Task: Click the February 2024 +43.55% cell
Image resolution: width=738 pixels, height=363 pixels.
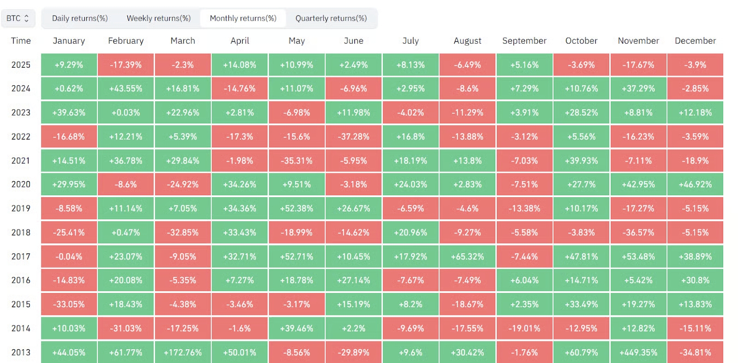Action: tap(126, 88)
